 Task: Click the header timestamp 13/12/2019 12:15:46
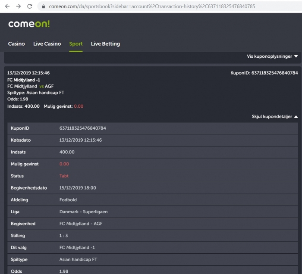[x=28, y=73]
